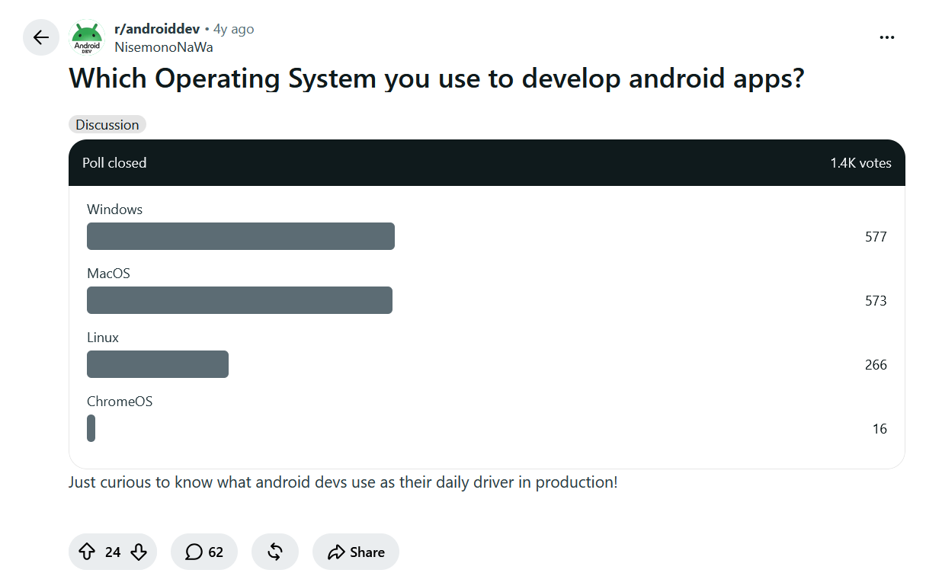926x573 pixels.
Task: Upvote the post
Action: [87, 552]
